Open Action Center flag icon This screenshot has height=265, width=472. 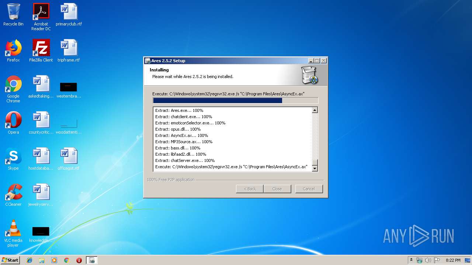(437, 260)
